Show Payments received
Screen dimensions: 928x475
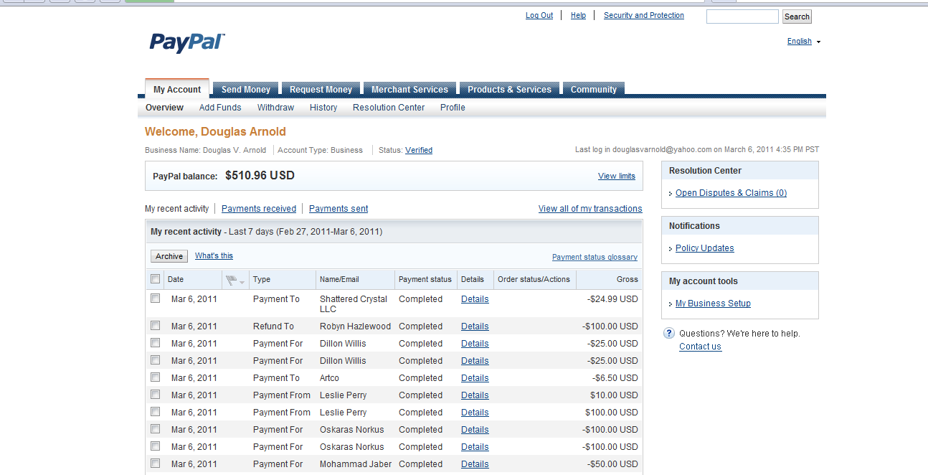click(x=259, y=209)
